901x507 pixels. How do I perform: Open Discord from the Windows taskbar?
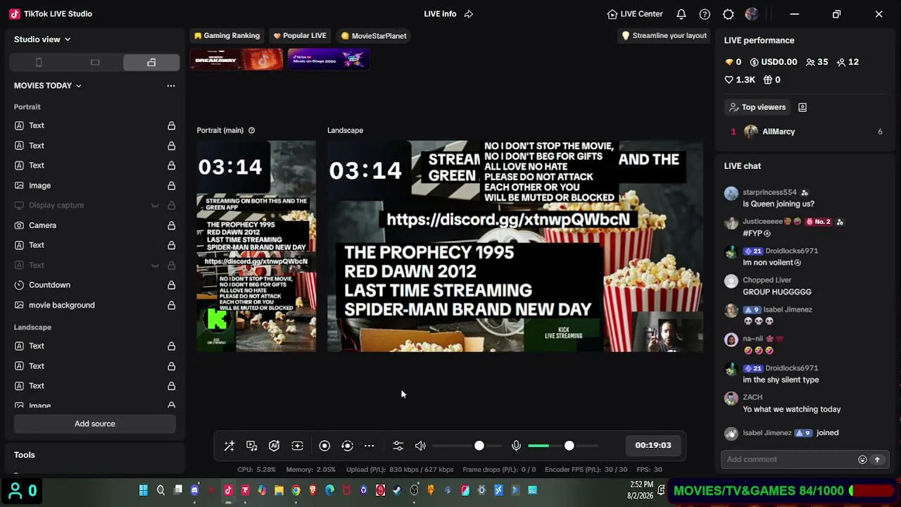(x=195, y=490)
